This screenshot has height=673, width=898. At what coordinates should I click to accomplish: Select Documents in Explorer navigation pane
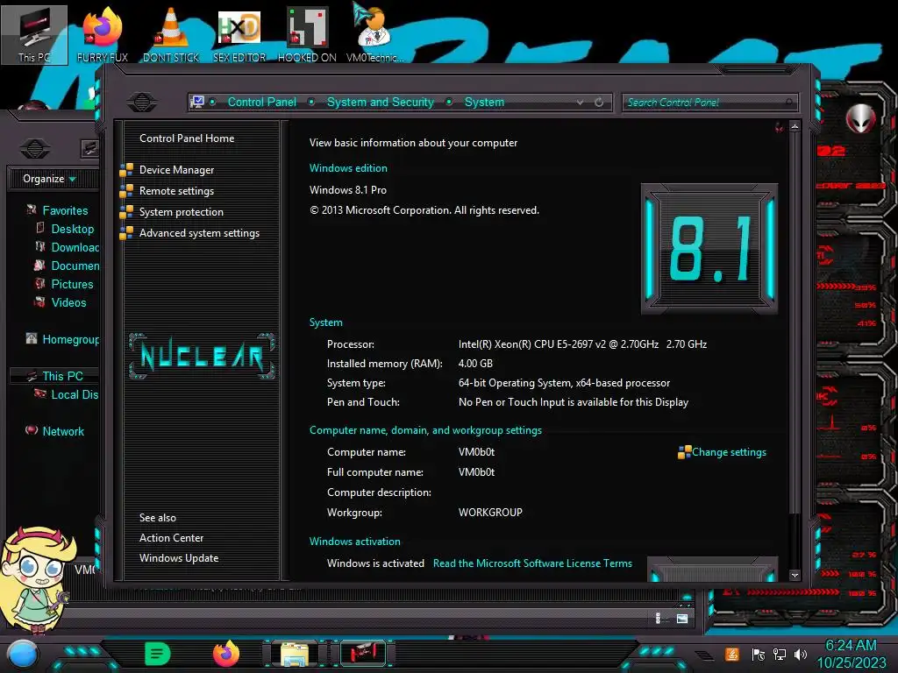(75, 266)
